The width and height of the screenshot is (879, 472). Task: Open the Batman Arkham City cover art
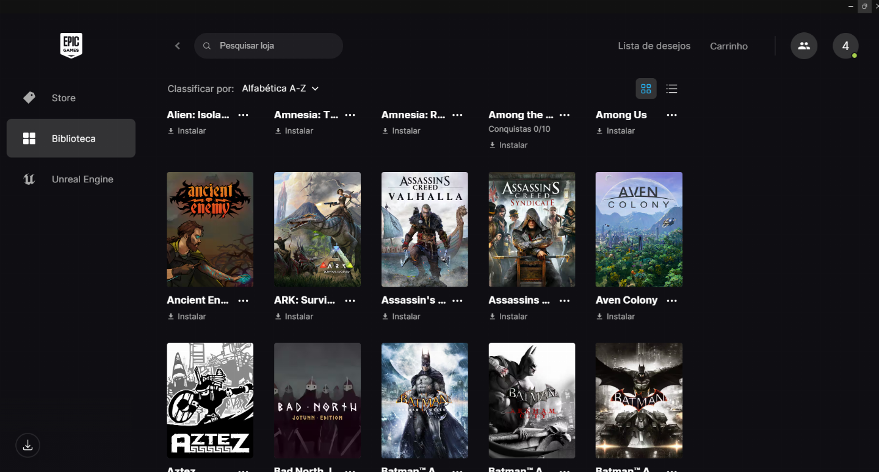click(532, 400)
